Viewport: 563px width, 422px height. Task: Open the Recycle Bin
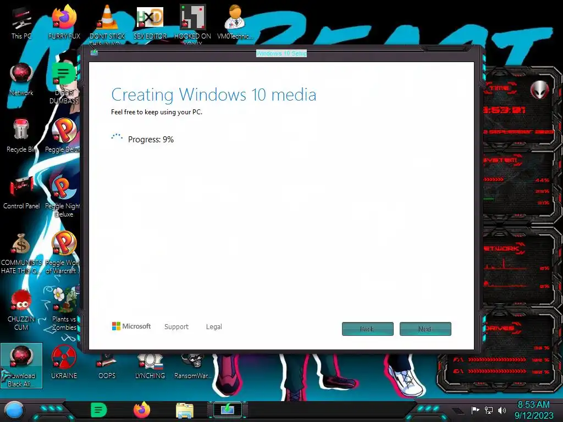[x=21, y=136]
